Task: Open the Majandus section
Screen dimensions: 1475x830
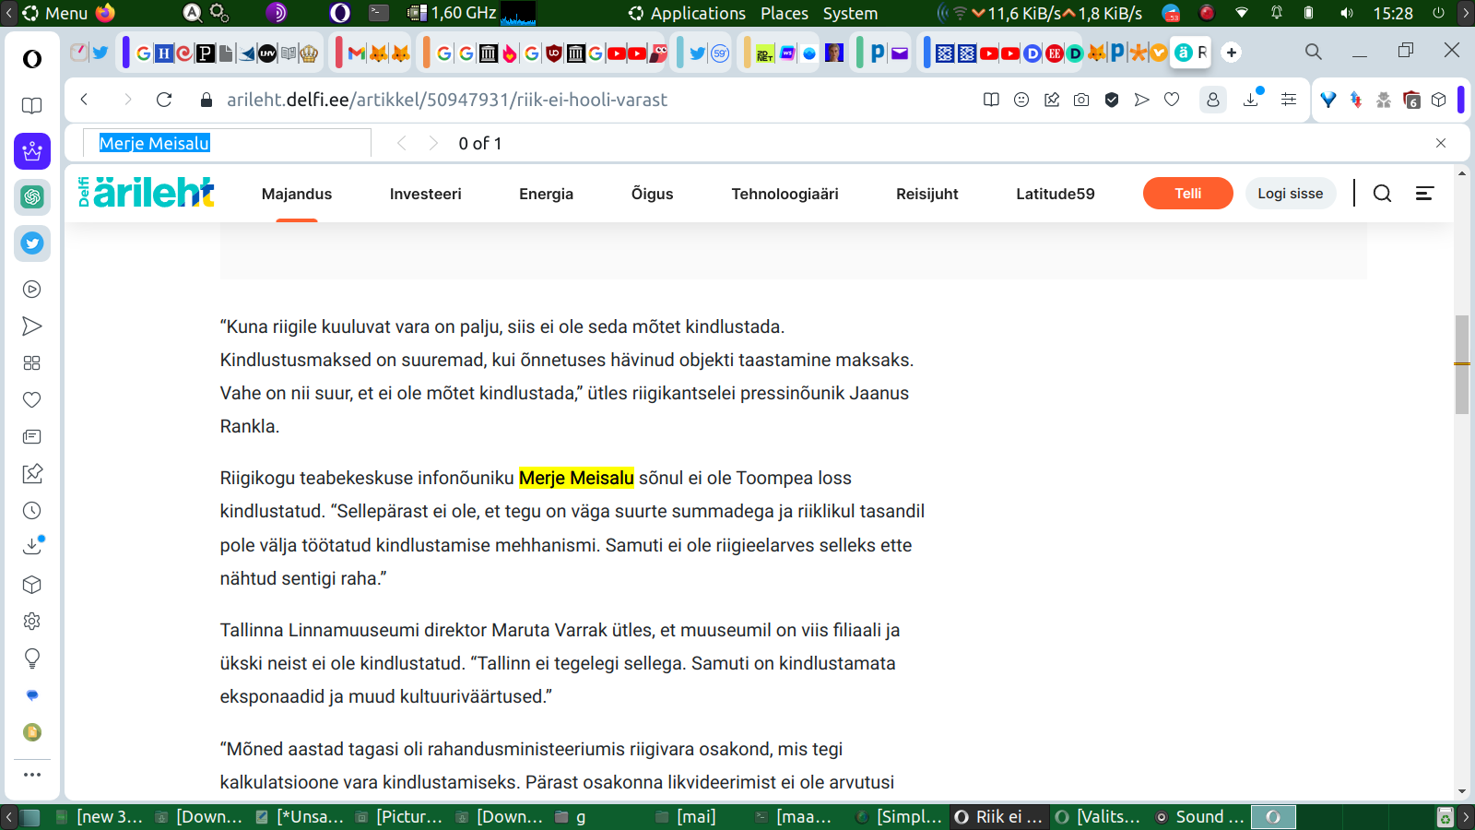Action: tap(297, 194)
